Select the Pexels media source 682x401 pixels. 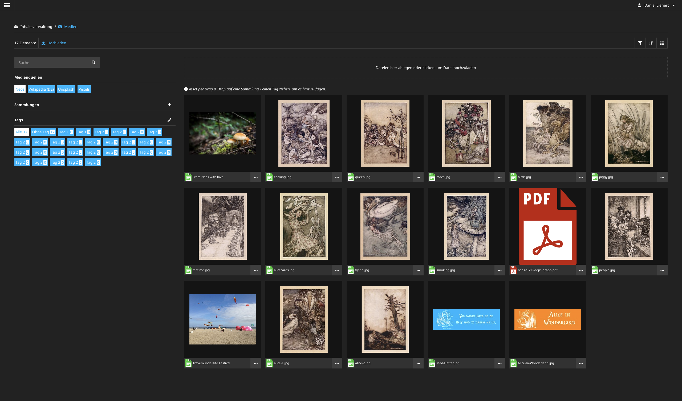[84, 89]
